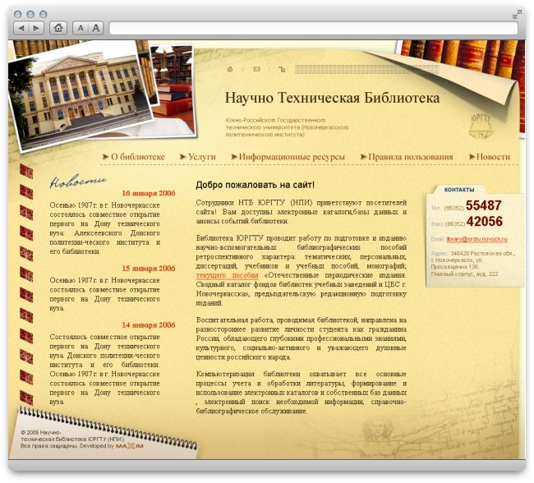Click the address text '346428 Ростовская обл.'
Screen dimensions: 534x483
coord(482,254)
